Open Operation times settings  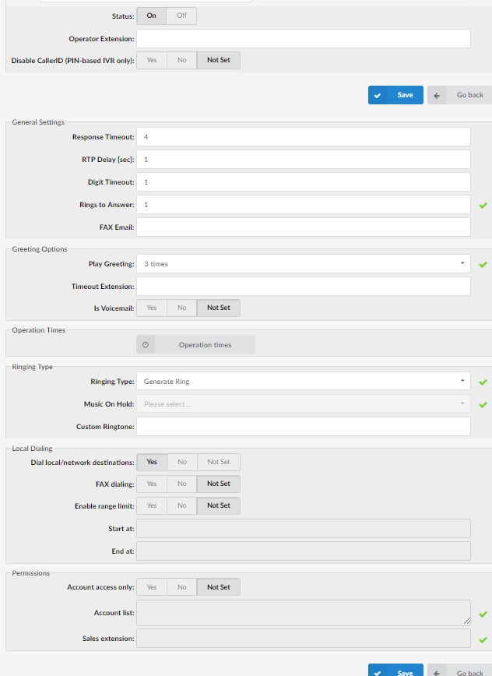pyautogui.click(x=205, y=345)
